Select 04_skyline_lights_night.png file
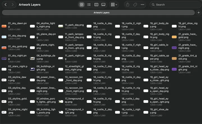The width and height of the screenshot is (202, 124). (43, 26)
